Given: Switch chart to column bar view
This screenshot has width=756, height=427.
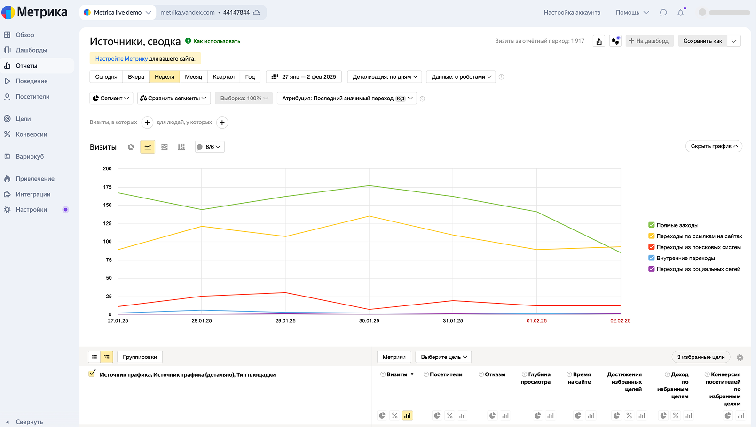Looking at the screenshot, I should pos(181,147).
